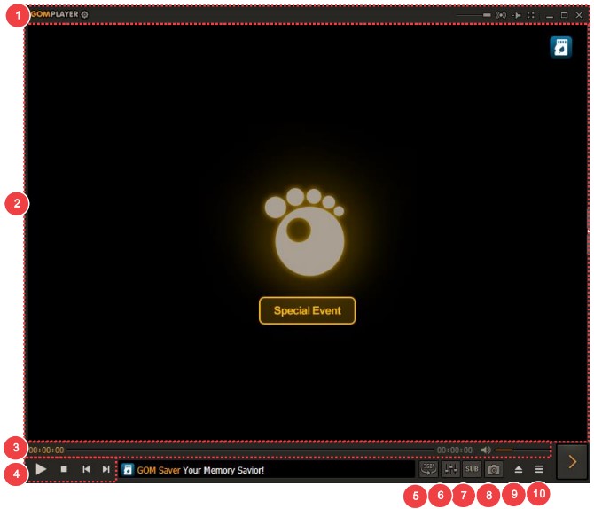Image resolution: width=594 pixels, height=509 pixels.
Task: Open the 360 degree video mode
Action: (429, 469)
